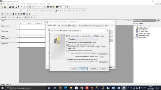161x90 pixels.
Task: Enable 'Usar criptografia de alta segurança' checkbox
Action: click(x=67, y=42)
